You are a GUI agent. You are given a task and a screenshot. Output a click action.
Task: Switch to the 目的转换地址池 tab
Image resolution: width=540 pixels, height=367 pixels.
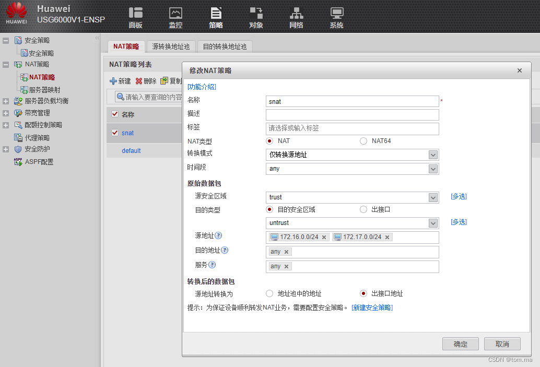pos(225,46)
